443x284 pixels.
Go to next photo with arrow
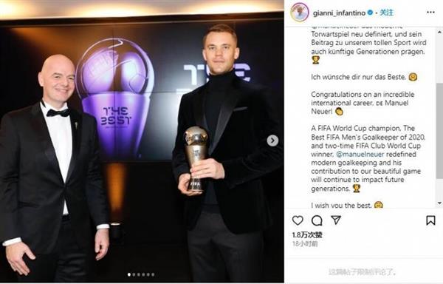[x=272, y=141]
